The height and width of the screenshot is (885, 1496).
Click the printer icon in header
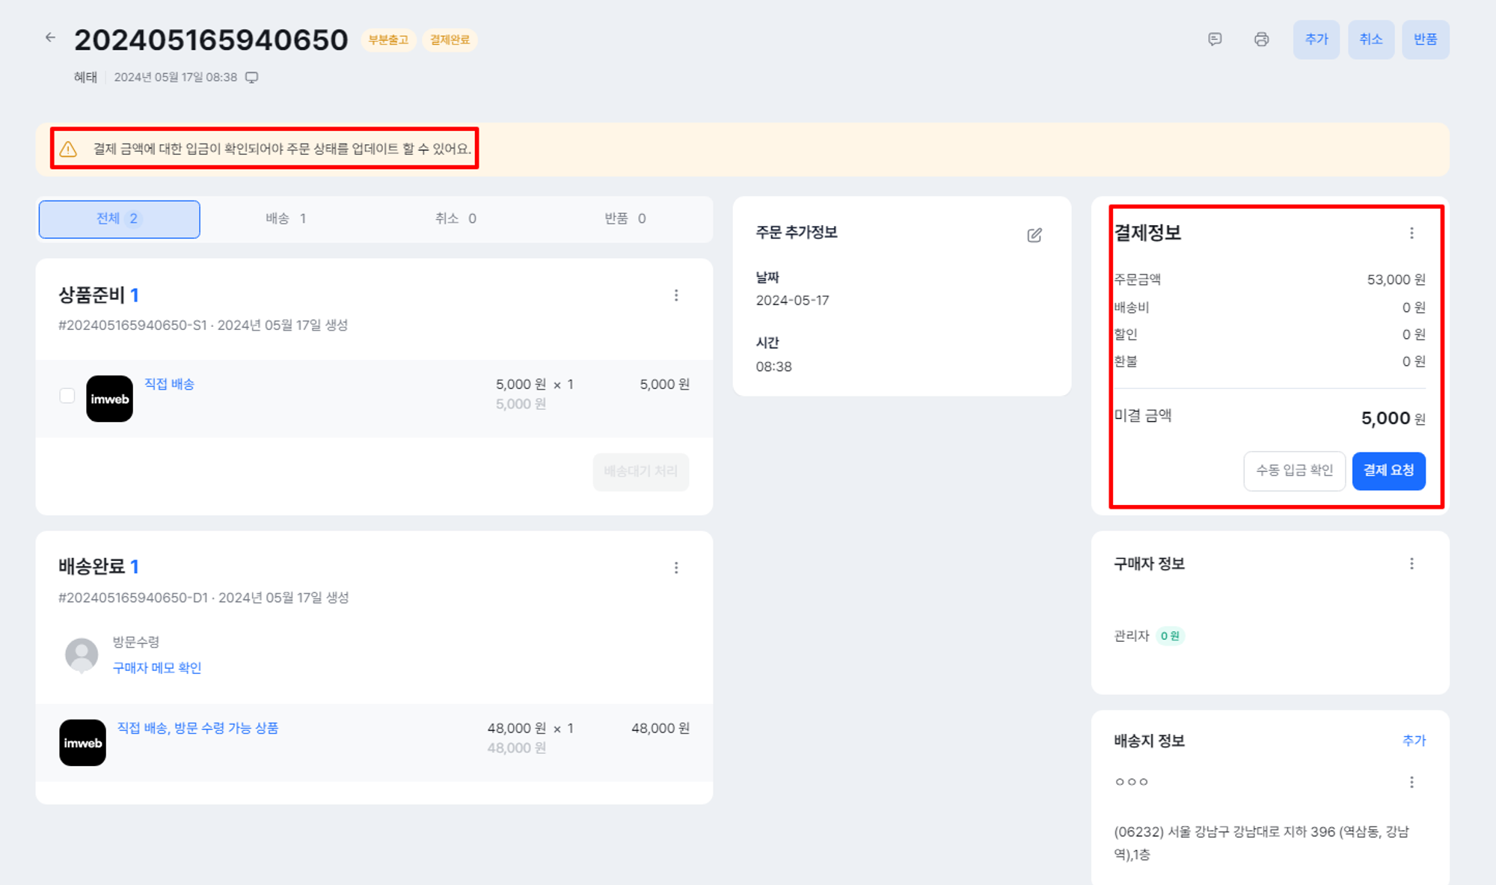click(x=1261, y=39)
